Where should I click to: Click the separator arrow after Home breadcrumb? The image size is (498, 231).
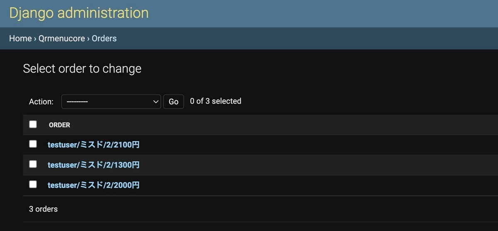tap(35, 38)
